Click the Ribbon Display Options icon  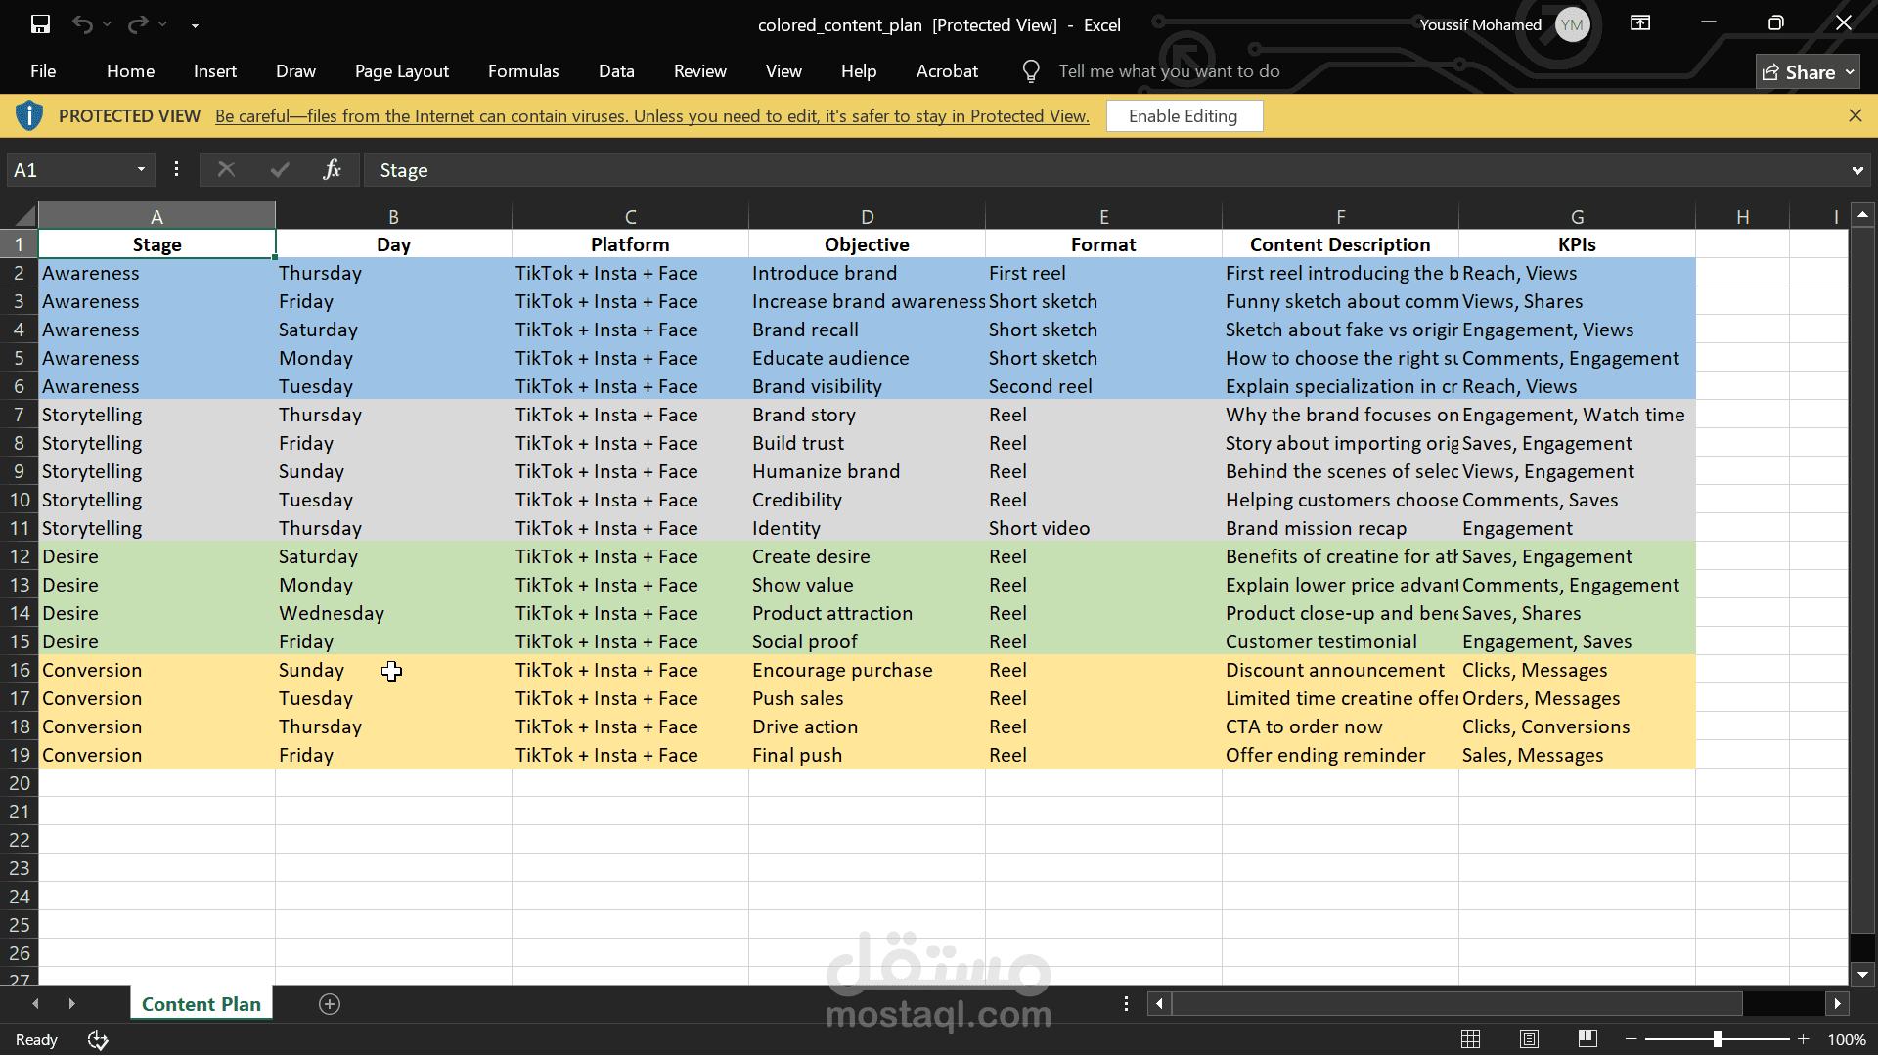pyautogui.click(x=1640, y=23)
